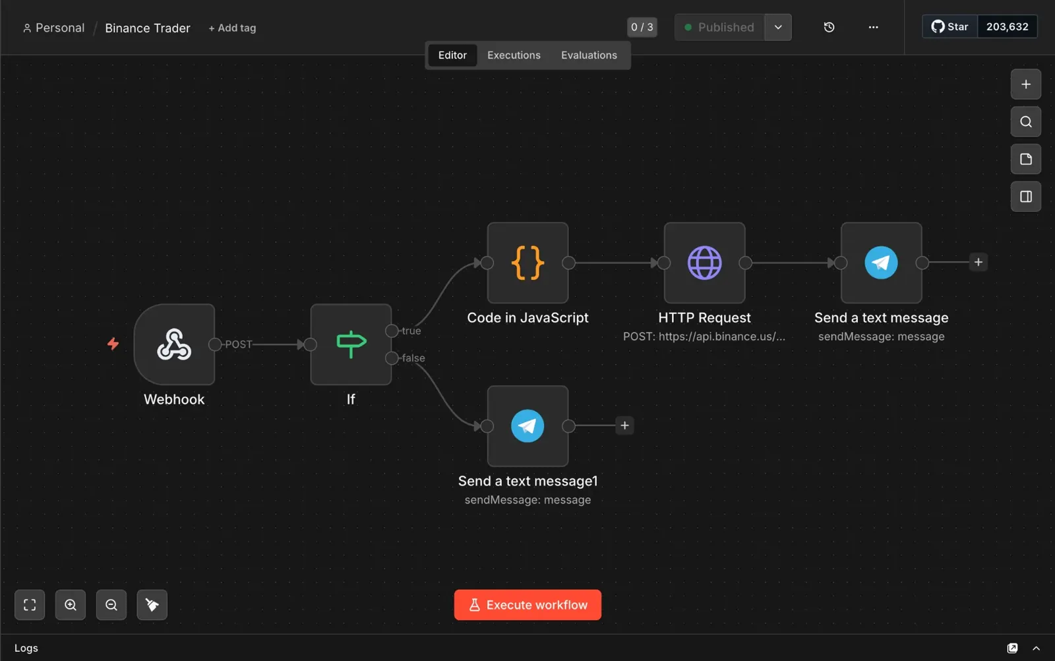Toggle the side panel layout button
This screenshot has width=1055, height=661.
(x=1026, y=197)
